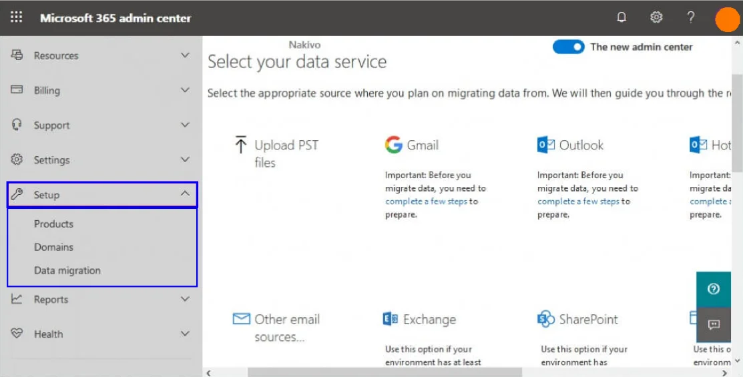Click the Health heart icon
The image size is (743, 377).
click(x=17, y=334)
